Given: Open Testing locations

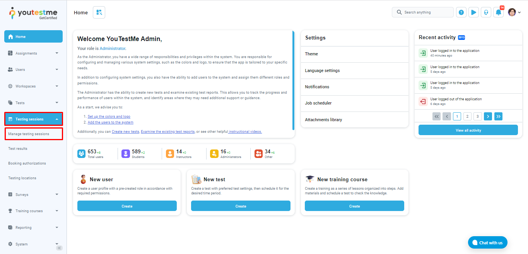Looking at the screenshot, I should point(22,178).
